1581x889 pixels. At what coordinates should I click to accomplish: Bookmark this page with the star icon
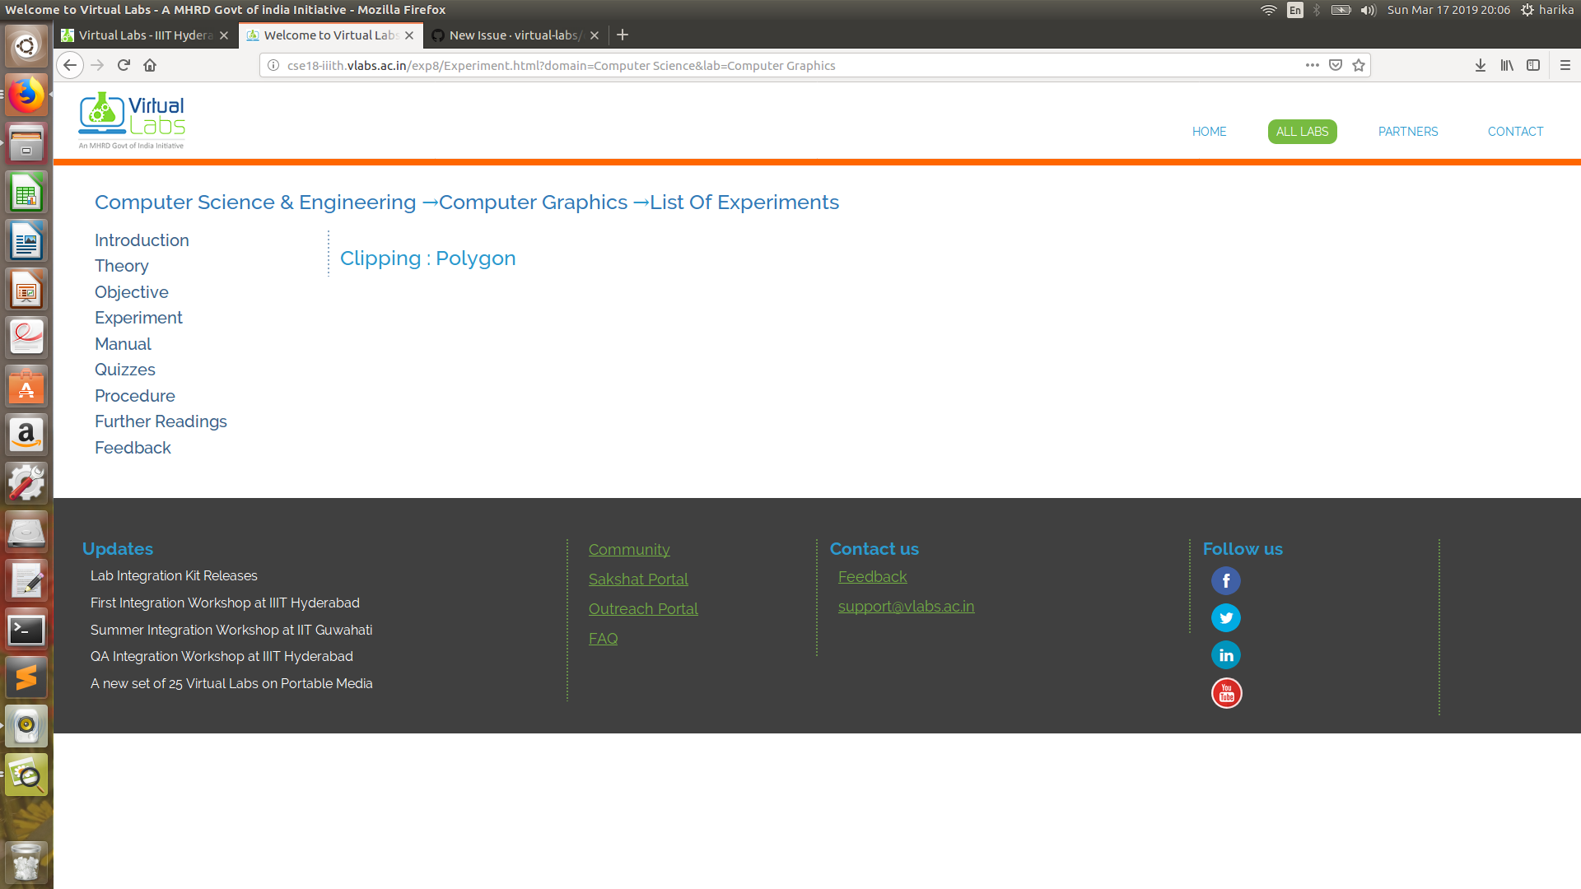(x=1357, y=65)
